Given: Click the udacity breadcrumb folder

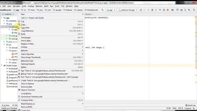Looking at the screenshot, I should tap(78, 10).
